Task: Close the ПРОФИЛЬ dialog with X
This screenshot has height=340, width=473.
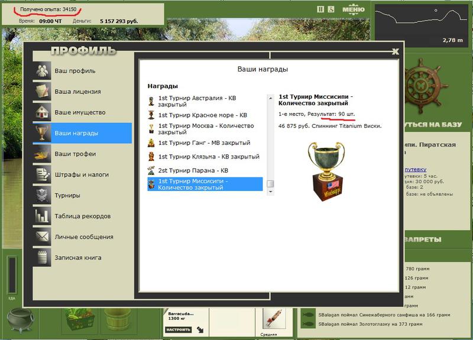Action: [396, 51]
